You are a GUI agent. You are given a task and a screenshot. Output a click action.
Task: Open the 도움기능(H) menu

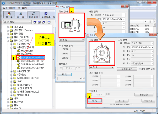tap(9, 8)
